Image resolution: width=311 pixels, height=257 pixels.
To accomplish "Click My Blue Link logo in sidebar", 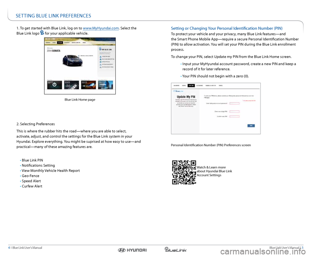I will click(100, 49).
